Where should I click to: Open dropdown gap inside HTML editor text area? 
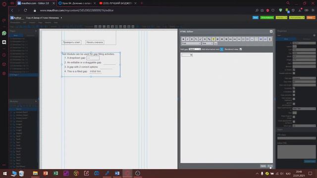(x=187, y=55)
